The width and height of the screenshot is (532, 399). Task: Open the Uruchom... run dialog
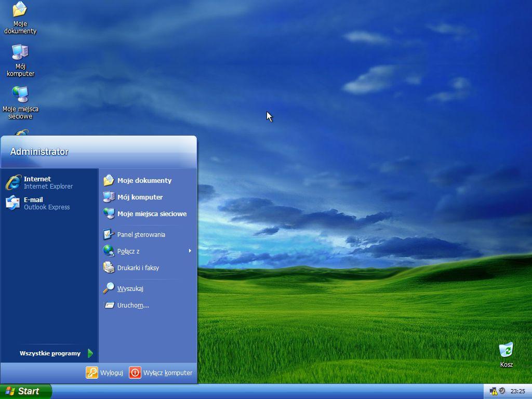[148, 305]
